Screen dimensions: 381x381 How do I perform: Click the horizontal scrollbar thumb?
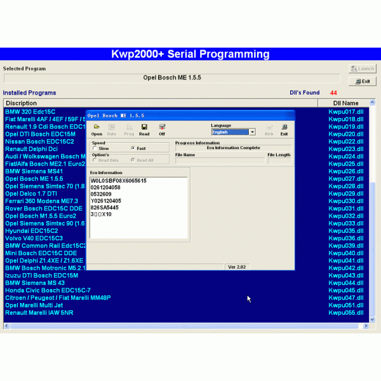coord(184,326)
